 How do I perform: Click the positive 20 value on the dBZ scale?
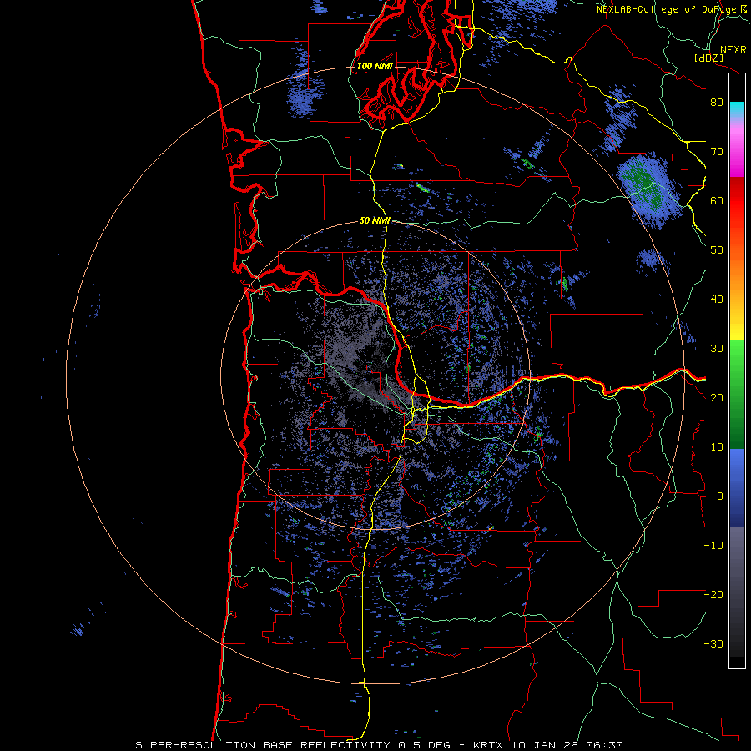(717, 398)
